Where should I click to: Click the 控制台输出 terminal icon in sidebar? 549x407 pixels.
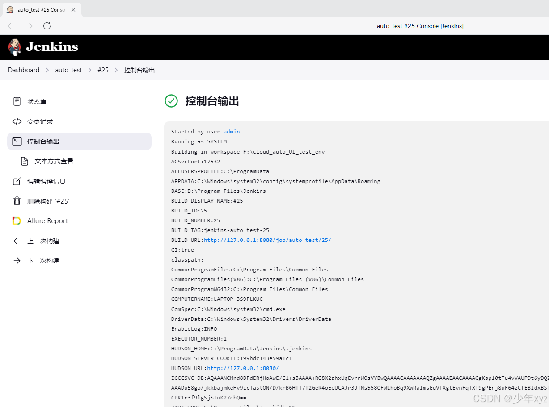pos(17,141)
